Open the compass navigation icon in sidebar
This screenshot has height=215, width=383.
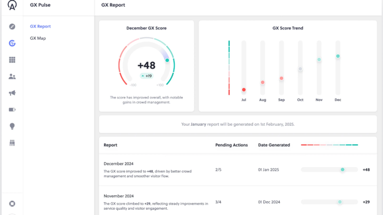tap(12, 27)
